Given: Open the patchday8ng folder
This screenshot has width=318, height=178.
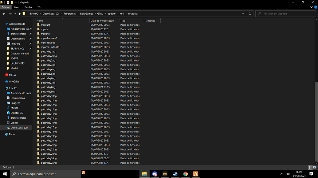Looking at the screenshot, I should [49, 87].
